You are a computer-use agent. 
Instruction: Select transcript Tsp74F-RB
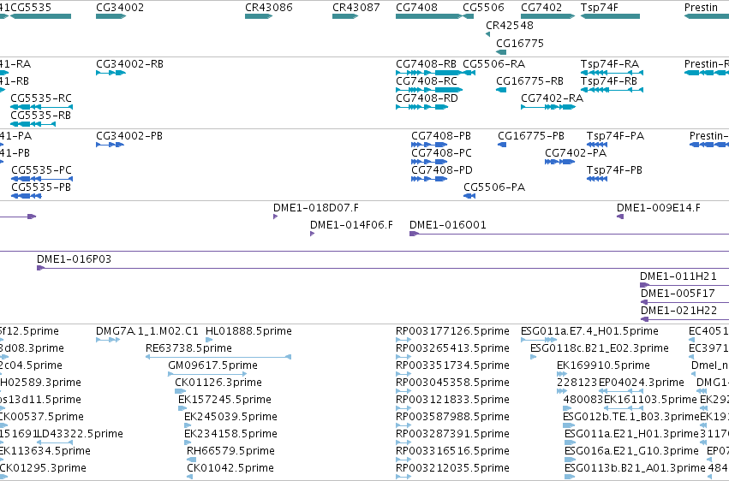tap(612, 90)
